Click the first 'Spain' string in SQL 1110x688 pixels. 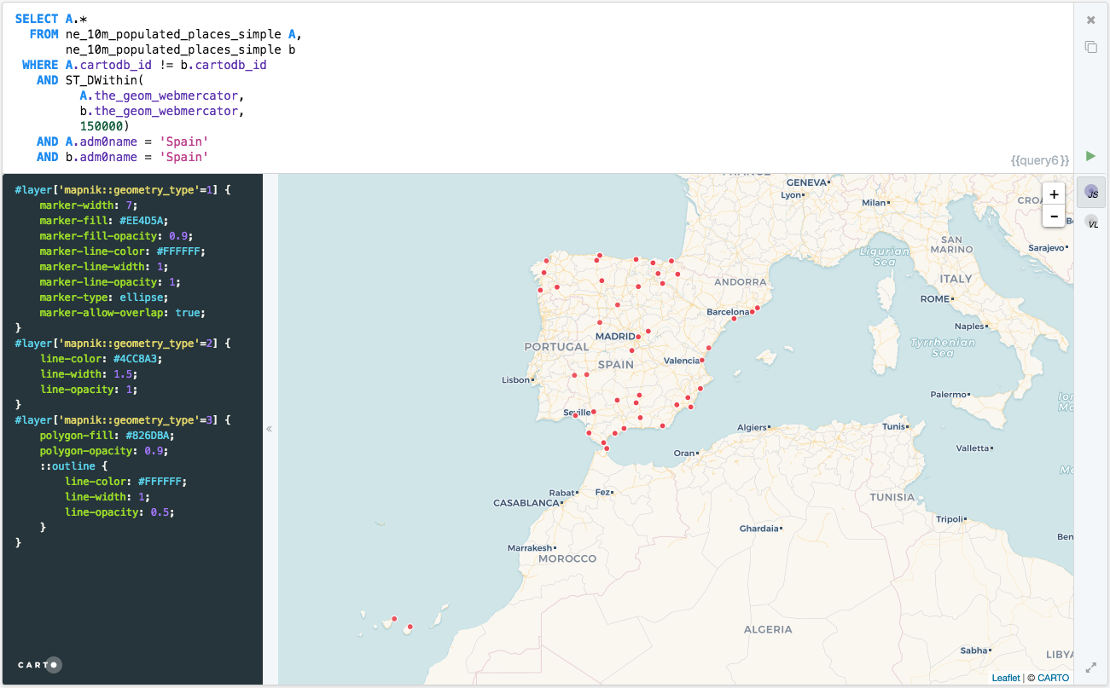coord(184,142)
